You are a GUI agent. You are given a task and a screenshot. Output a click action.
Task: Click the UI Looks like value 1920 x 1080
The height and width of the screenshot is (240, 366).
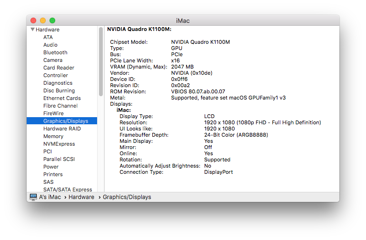point(219,129)
